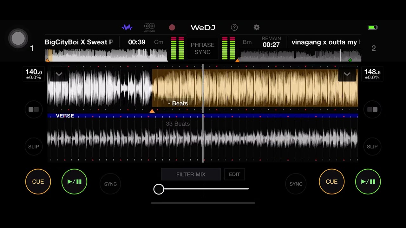The image size is (406, 228).
Task: Click the green marker on deck 2 overview
Action: click(x=350, y=60)
